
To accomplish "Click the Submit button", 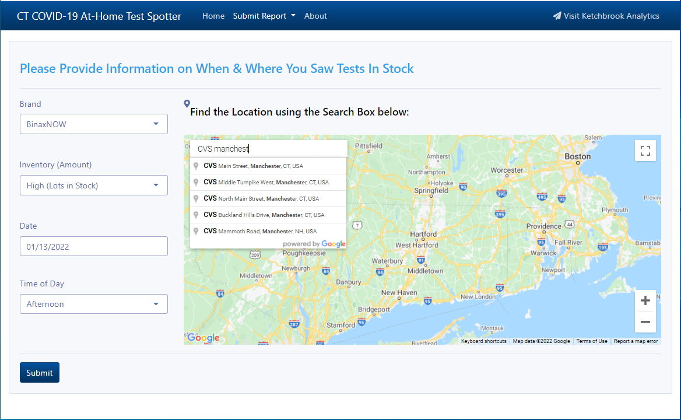I will pyautogui.click(x=40, y=373).
